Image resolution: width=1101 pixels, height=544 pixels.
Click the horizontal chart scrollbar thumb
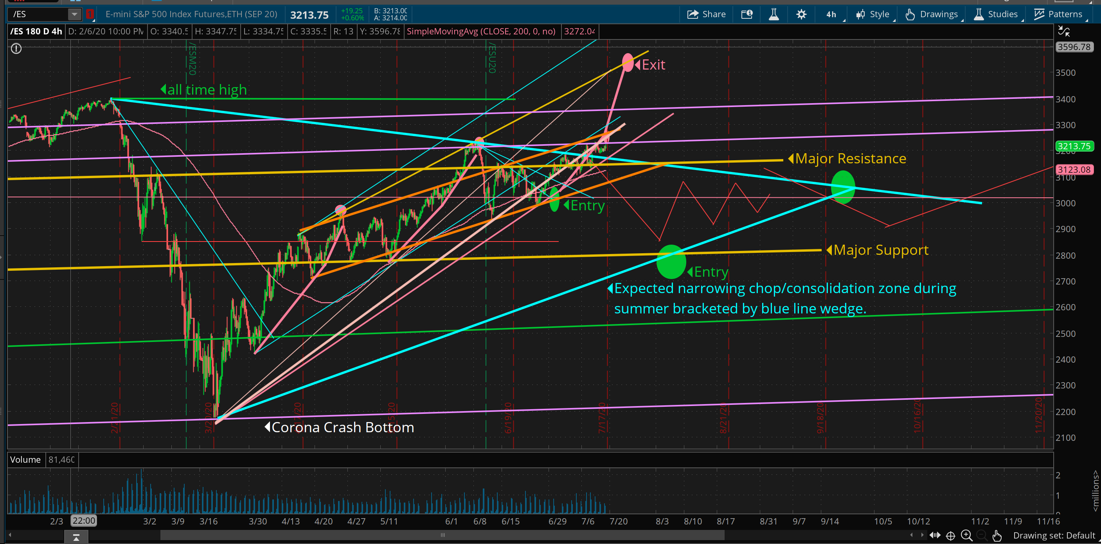(x=443, y=535)
